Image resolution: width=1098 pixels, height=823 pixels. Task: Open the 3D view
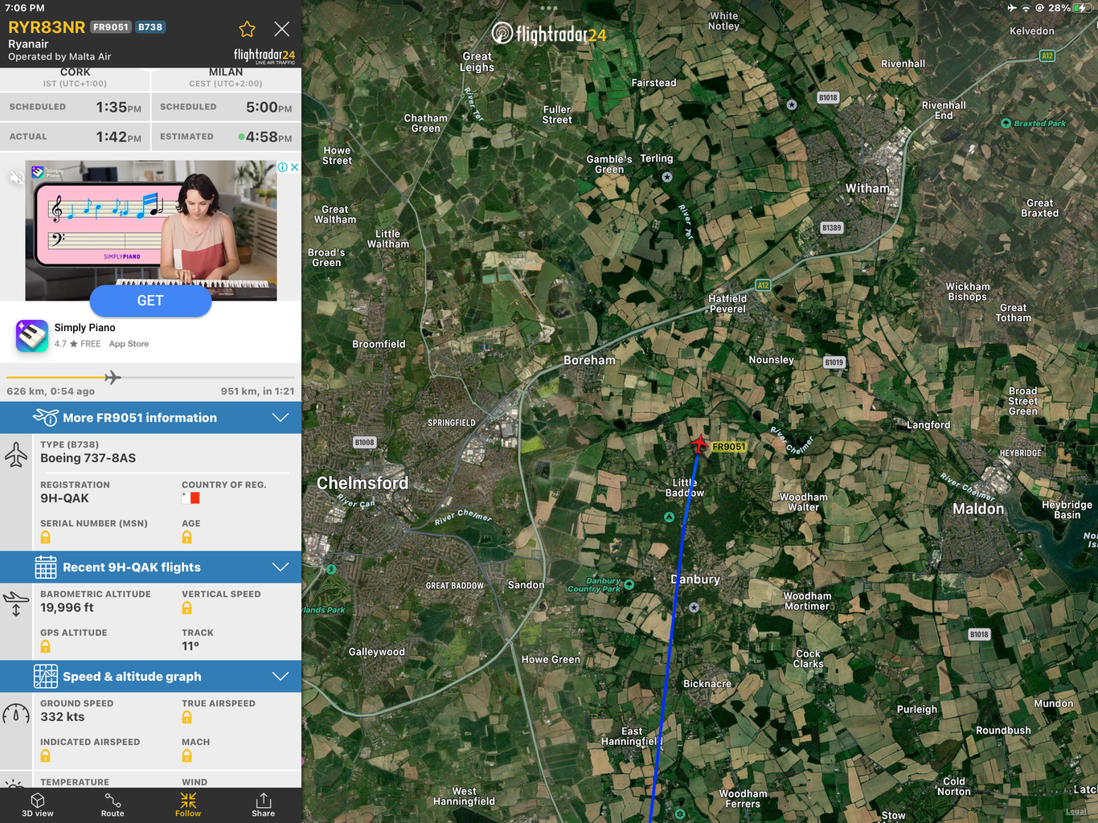[38, 805]
